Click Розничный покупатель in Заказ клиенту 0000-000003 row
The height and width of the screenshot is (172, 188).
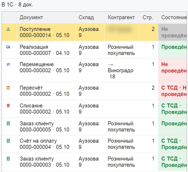click(x=121, y=162)
